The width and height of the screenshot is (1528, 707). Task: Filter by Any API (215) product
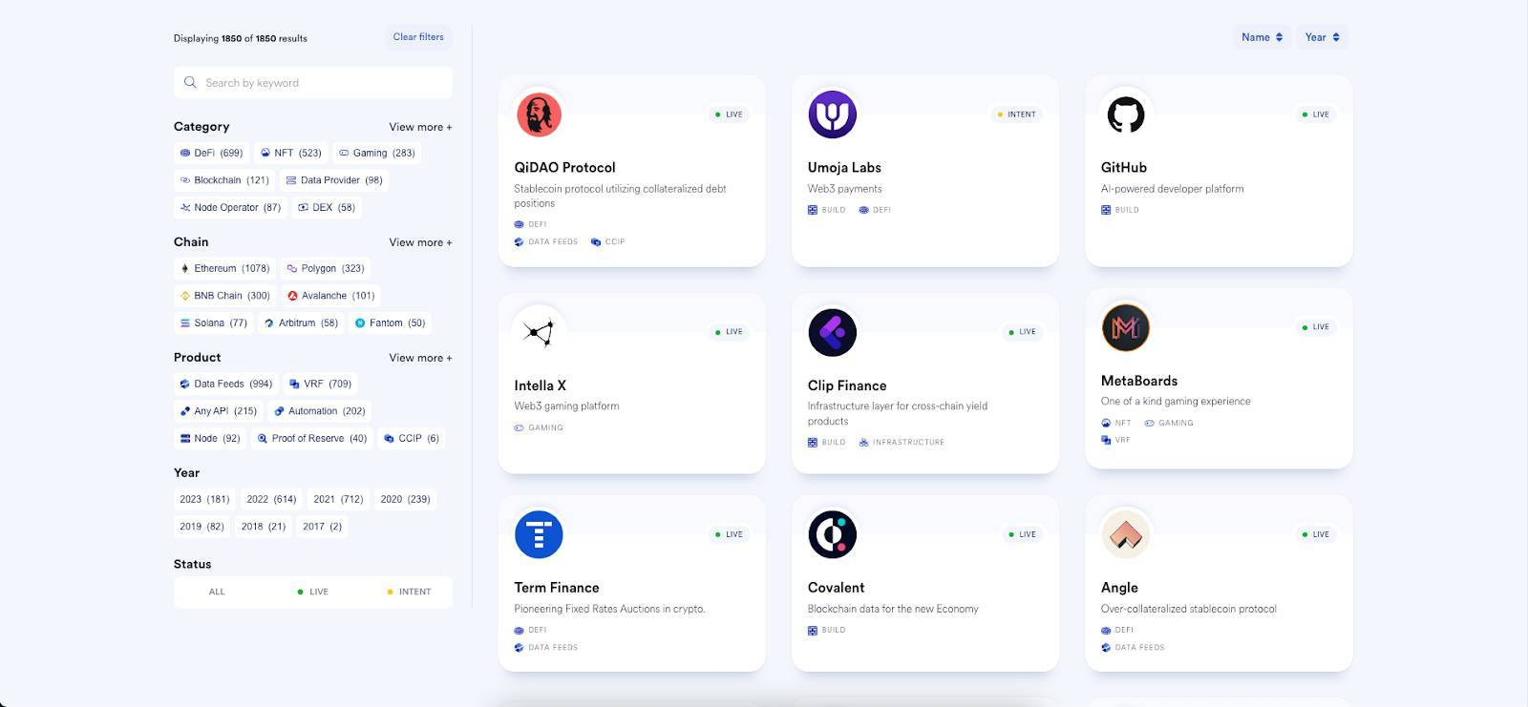click(219, 411)
